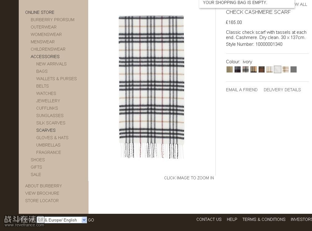This screenshot has width=312, height=231.
Task: Go to the SUNGLASSES section
Action: [x=50, y=116]
